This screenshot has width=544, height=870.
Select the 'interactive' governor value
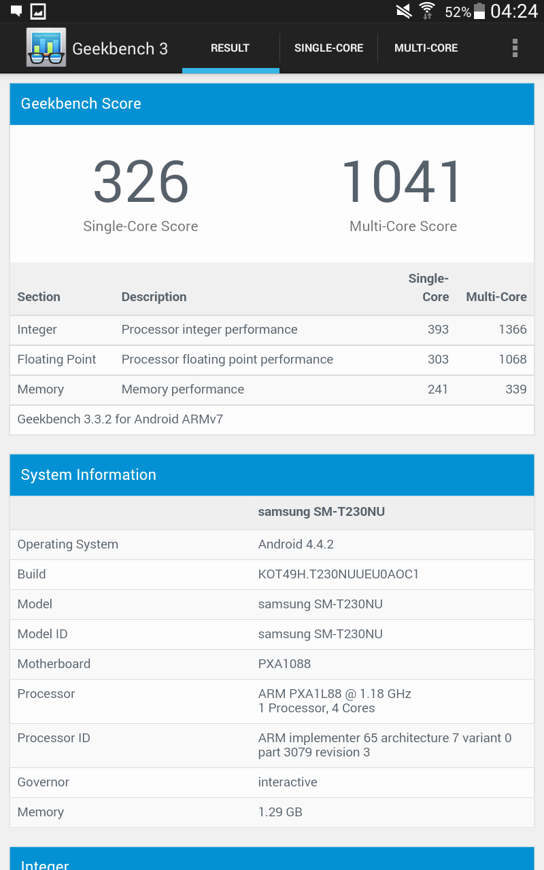[x=288, y=782]
